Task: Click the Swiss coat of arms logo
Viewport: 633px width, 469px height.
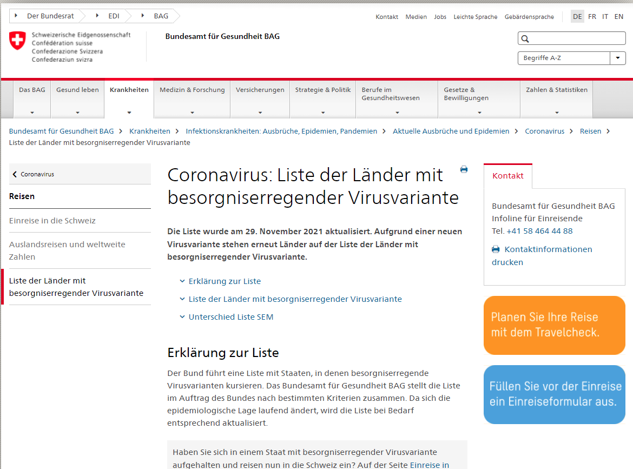Action: coord(17,41)
